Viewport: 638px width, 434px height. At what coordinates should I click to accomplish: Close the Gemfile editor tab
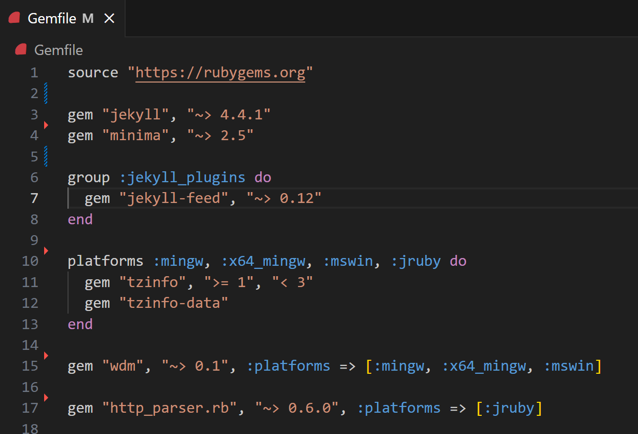[110, 18]
